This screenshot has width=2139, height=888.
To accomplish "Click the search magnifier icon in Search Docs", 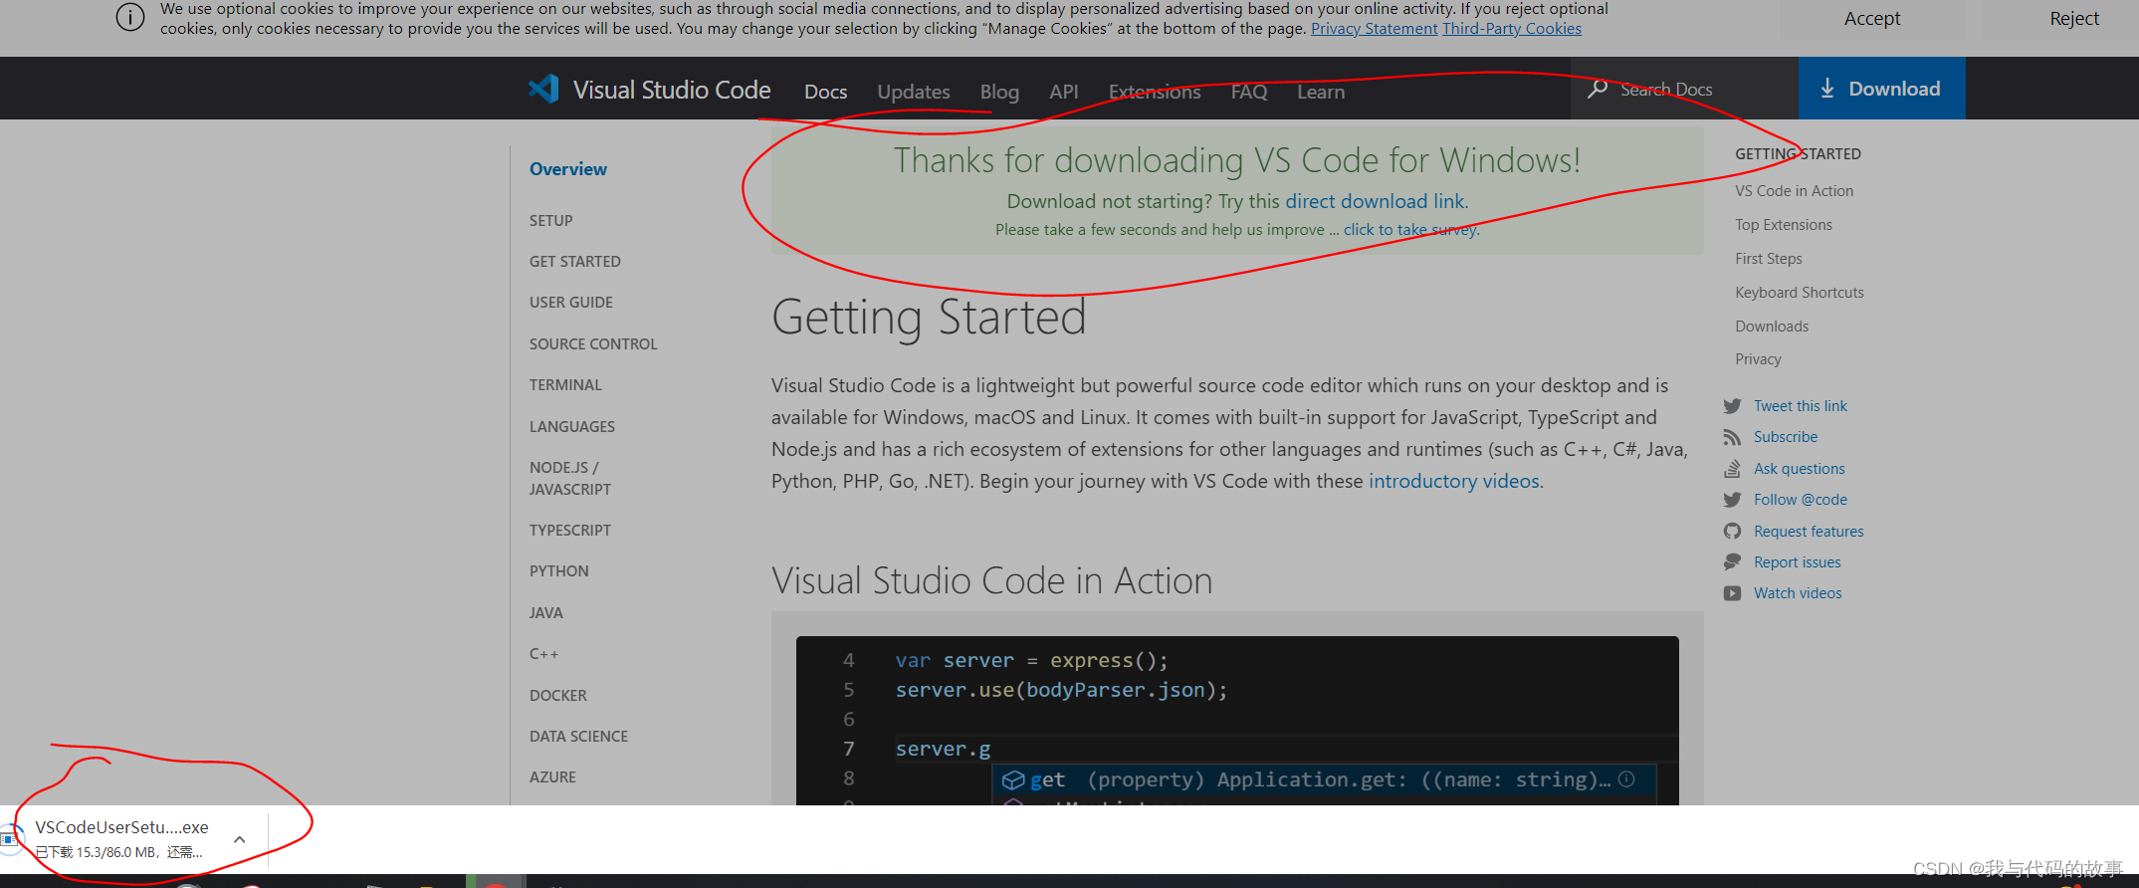I will click(x=1598, y=89).
